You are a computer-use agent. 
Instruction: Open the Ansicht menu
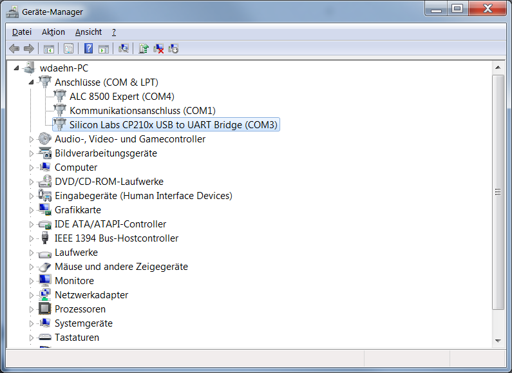tap(88, 32)
